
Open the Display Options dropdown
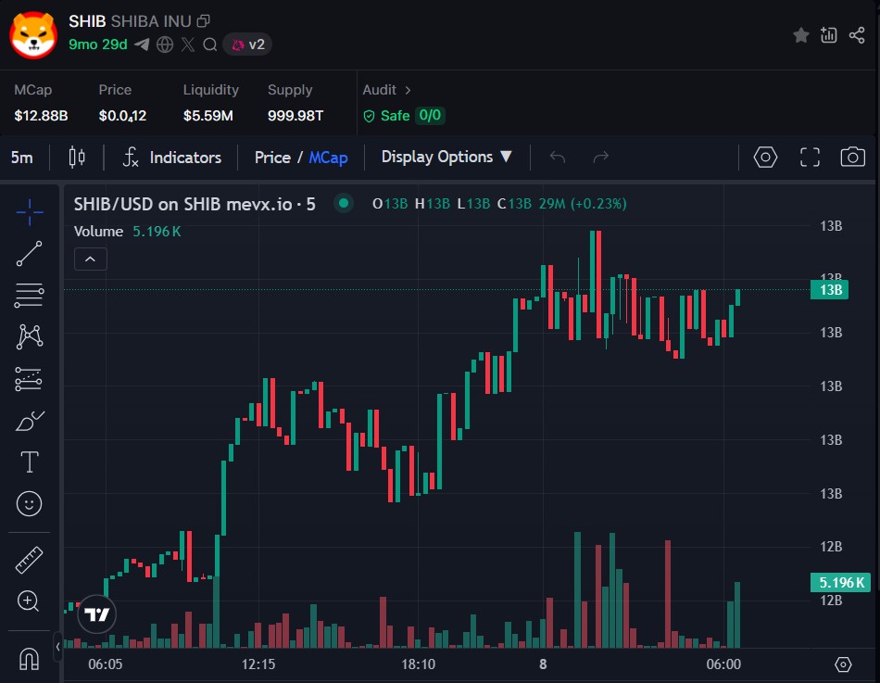pos(446,157)
